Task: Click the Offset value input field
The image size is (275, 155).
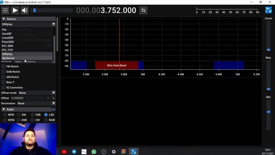Action: point(28,98)
